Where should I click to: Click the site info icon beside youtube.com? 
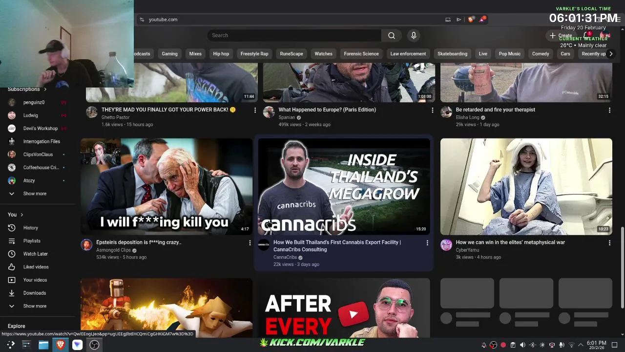pyautogui.click(x=142, y=20)
